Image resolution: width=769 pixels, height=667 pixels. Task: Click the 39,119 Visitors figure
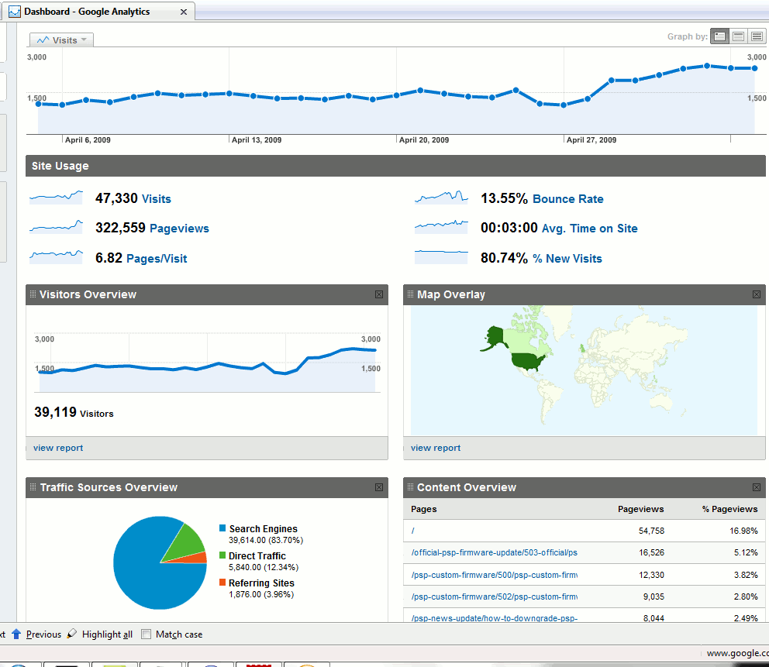point(74,412)
